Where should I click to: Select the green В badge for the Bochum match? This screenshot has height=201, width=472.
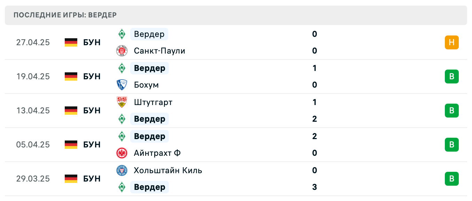[451, 77]
